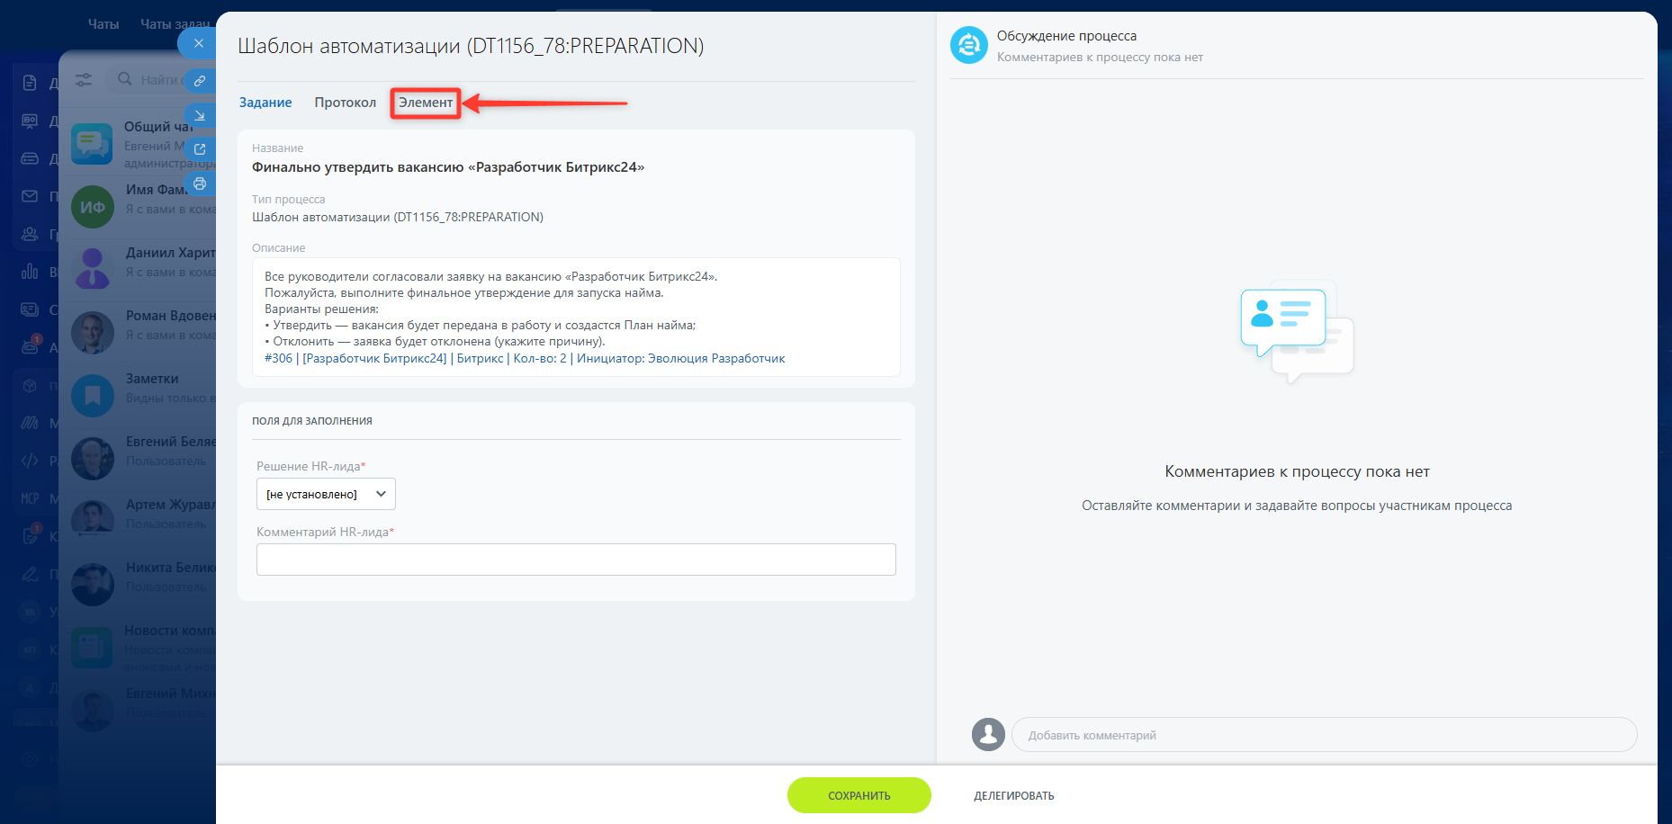
Task: Copy the slider link via chain icon
Action: (x=200, y=81)
